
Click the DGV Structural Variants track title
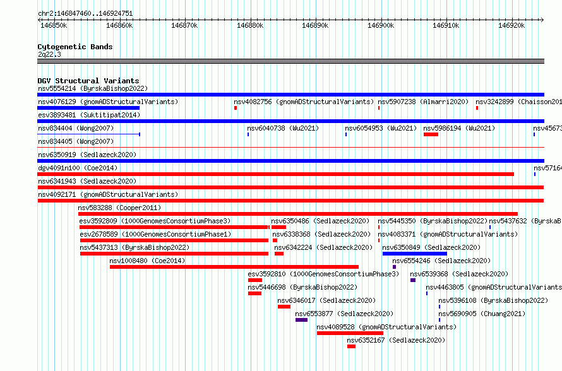[x=88, y=81]
